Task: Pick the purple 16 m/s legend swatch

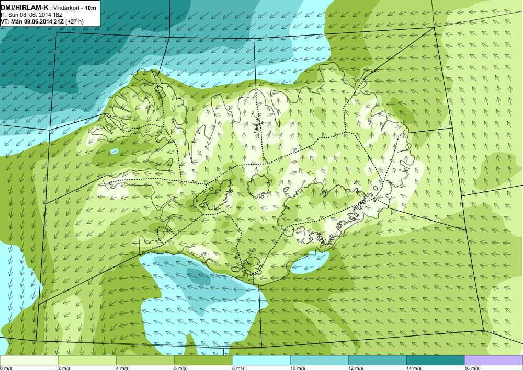Action: pos(494,360)
